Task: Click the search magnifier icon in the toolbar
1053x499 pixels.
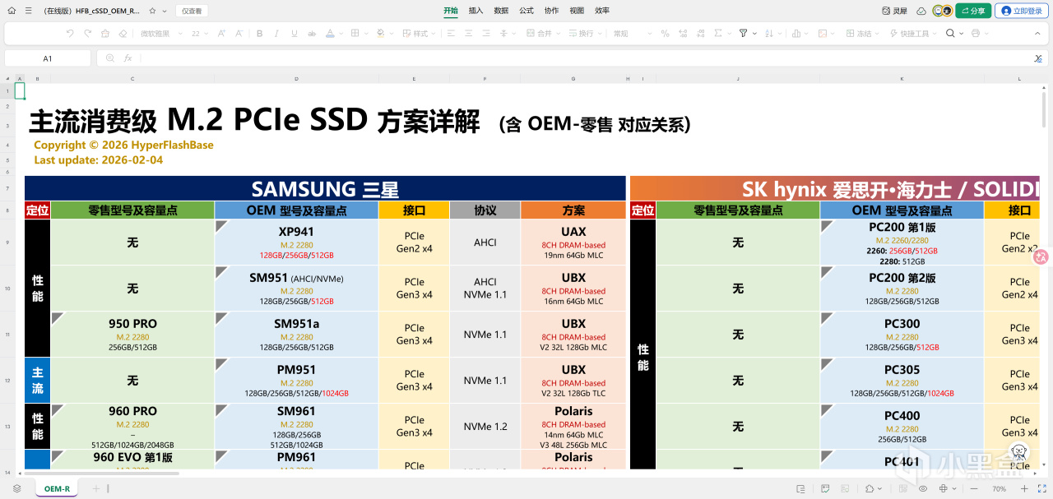Action: pos(949,34)
